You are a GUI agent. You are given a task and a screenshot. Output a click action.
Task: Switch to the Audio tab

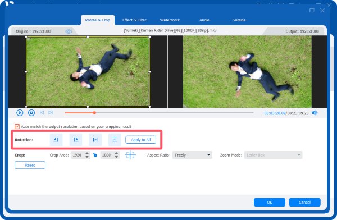point(204,20)
